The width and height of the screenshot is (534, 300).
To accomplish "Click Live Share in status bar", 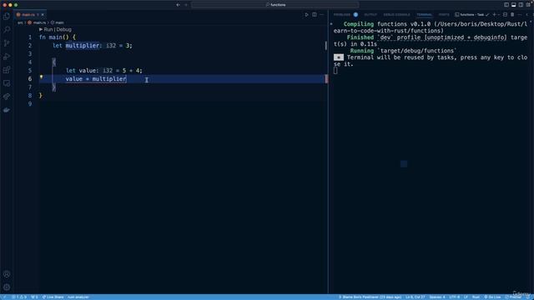I will (x=53, y=297).
